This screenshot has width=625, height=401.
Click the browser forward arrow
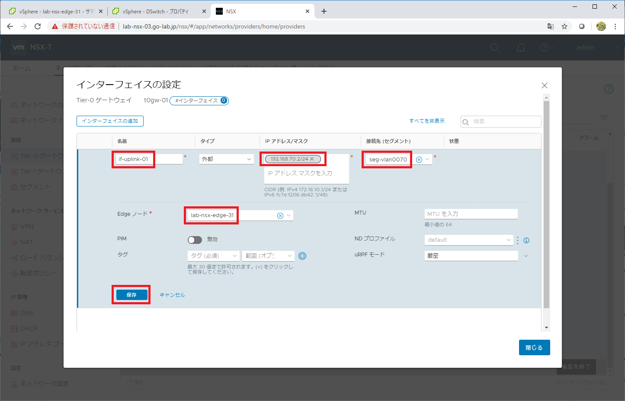[24, 26]
